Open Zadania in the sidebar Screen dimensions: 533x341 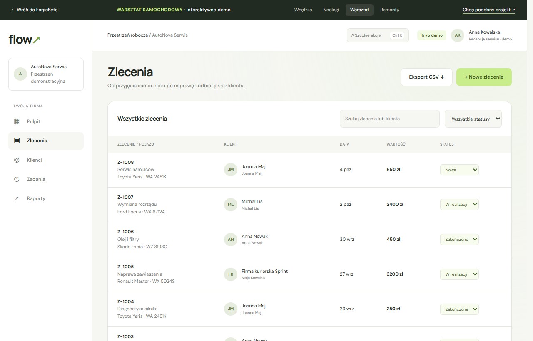46,179
